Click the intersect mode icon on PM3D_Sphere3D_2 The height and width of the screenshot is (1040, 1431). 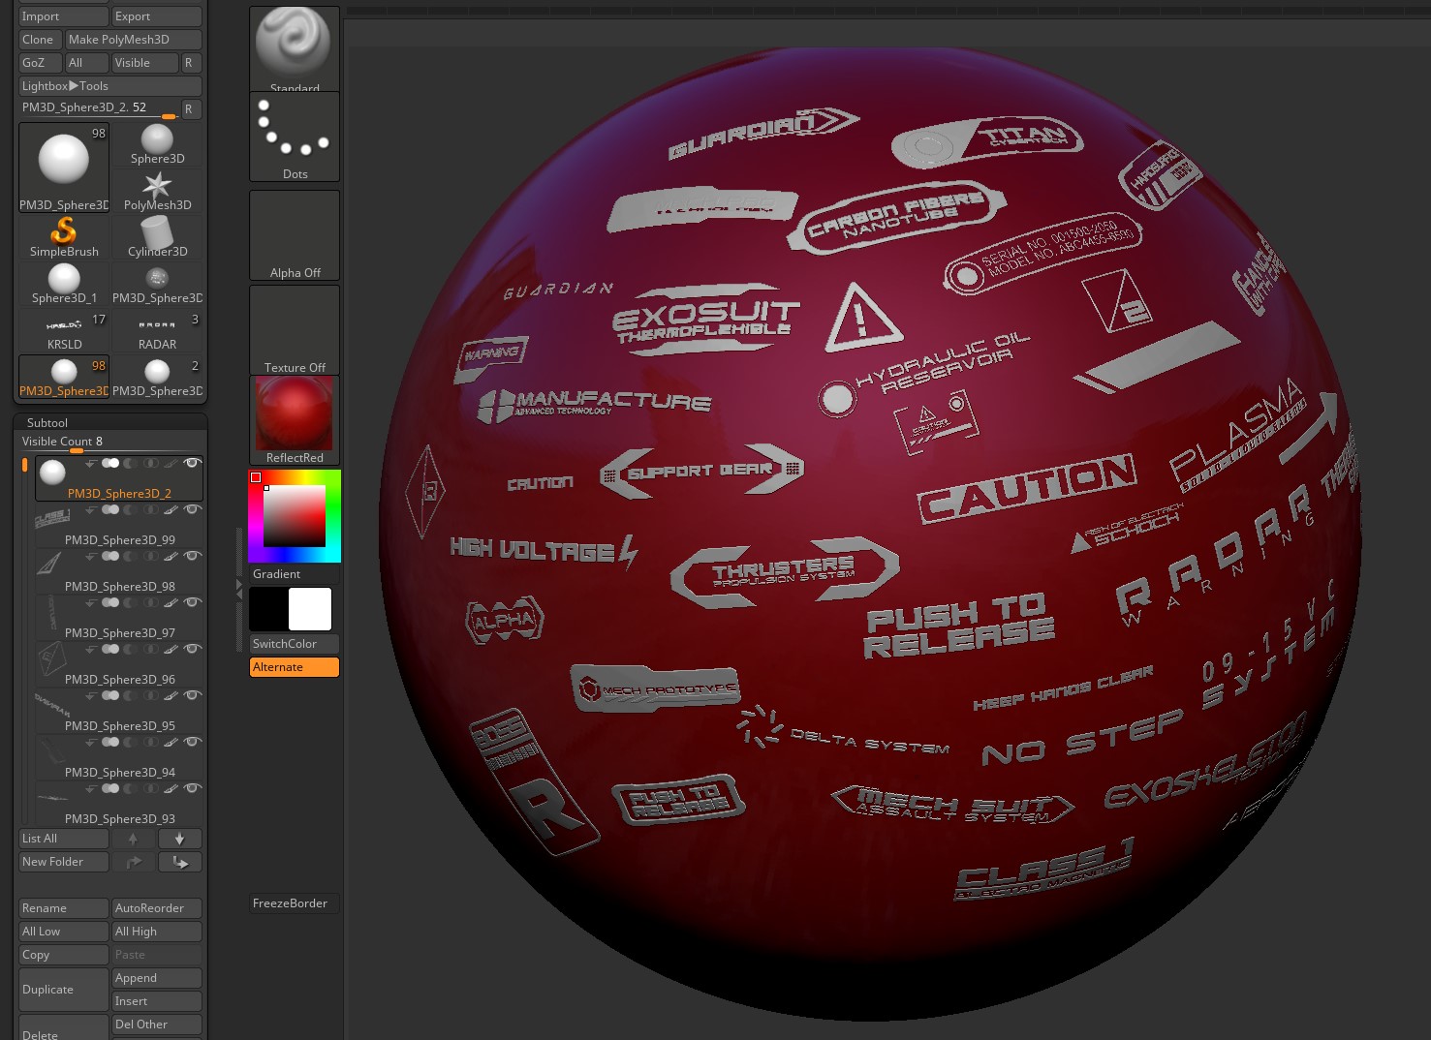click(x=150, y=463)
